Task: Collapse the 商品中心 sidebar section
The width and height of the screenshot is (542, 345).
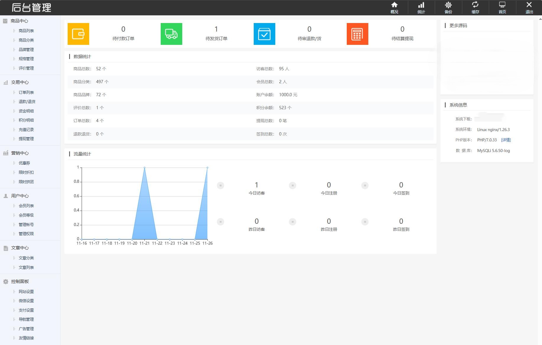Action: tap(19, 21)
